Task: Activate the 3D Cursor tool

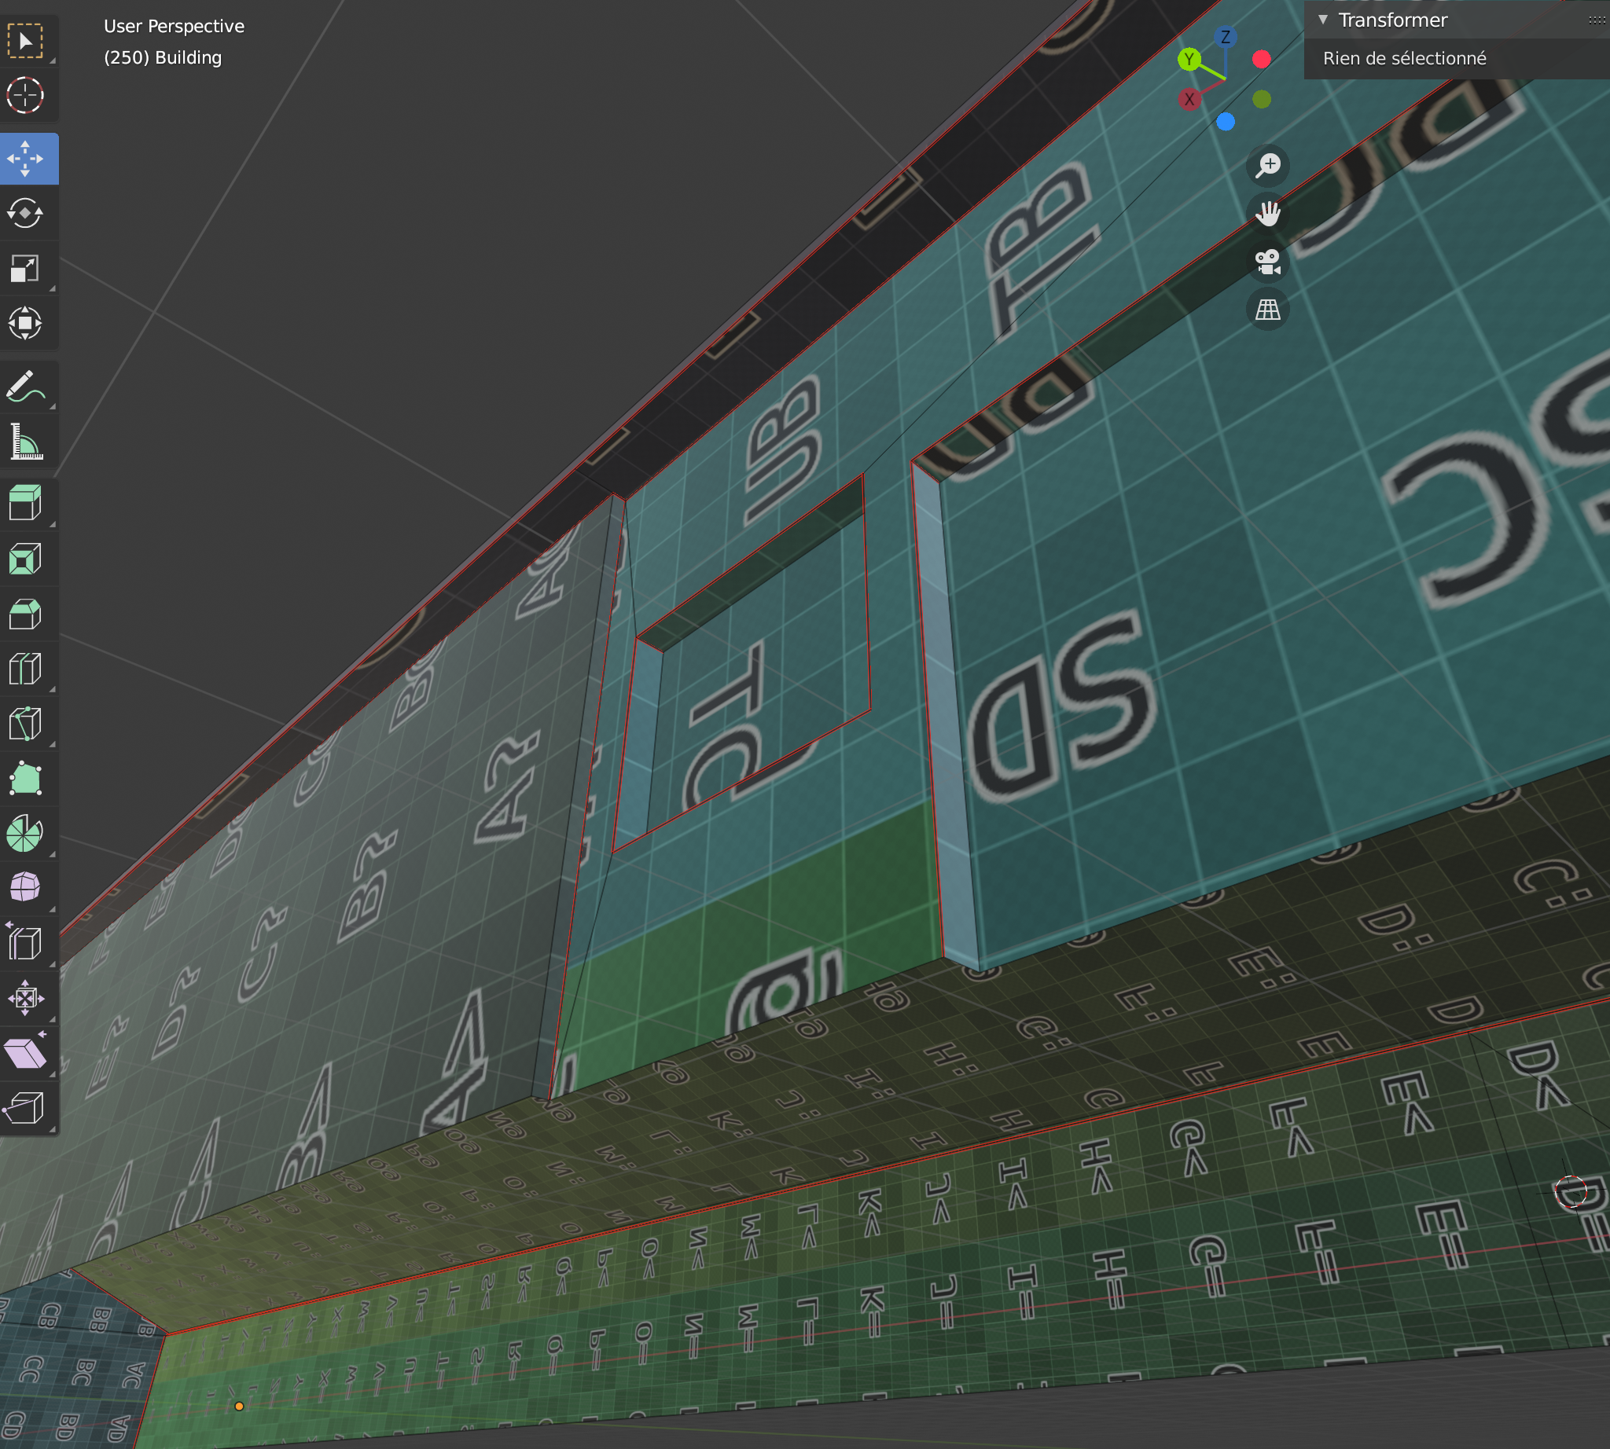Action: tap(25, 96)
